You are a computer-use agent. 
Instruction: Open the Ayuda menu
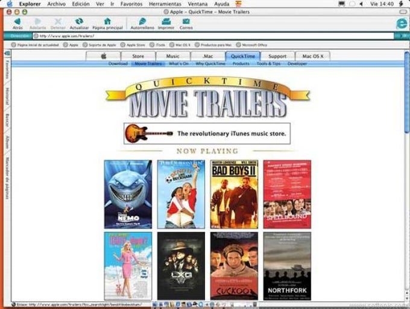(x=221, y=4)
